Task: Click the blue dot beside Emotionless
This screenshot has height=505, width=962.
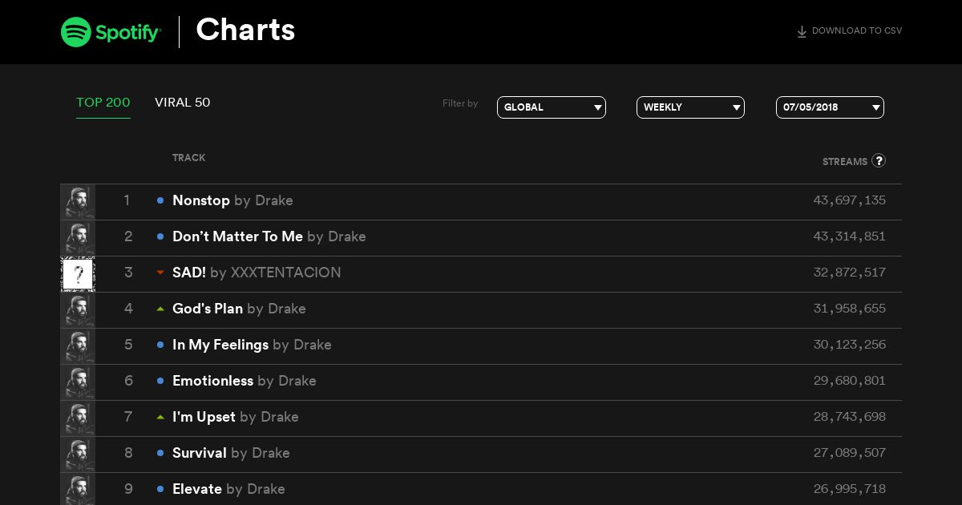Action: coord(160,381)
